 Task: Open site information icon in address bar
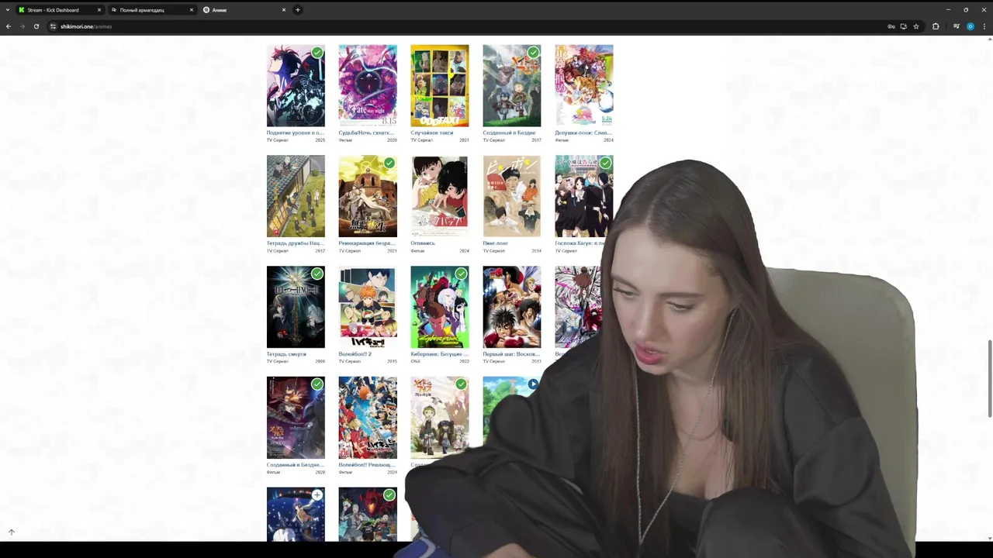pyautogui.click(x=53, y=26)
